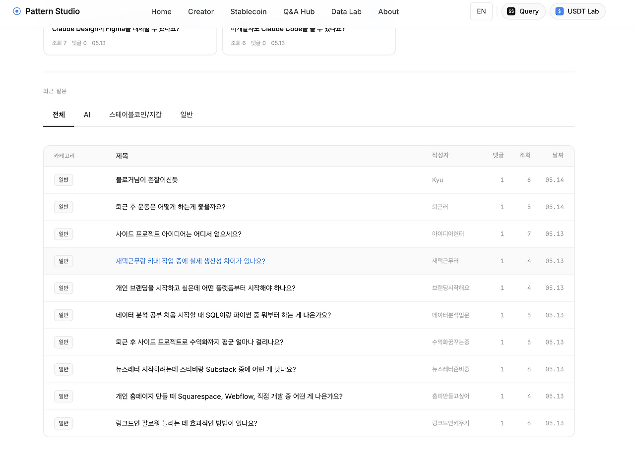
Task: Navigate to the Q&A Hub
Action: pos(299,11)
